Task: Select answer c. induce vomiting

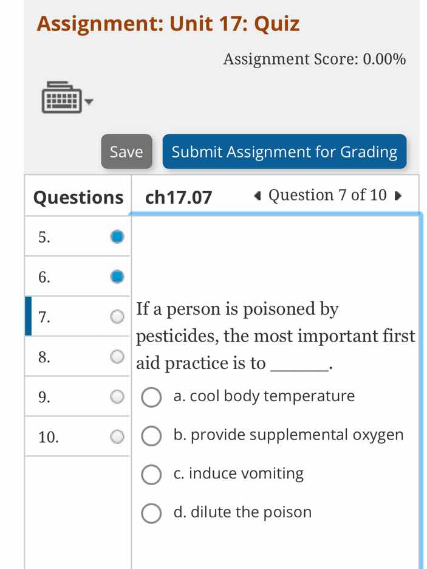Action: [151, 475]
